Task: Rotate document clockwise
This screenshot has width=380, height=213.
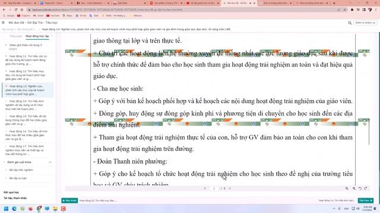Action: pos(366,188)
